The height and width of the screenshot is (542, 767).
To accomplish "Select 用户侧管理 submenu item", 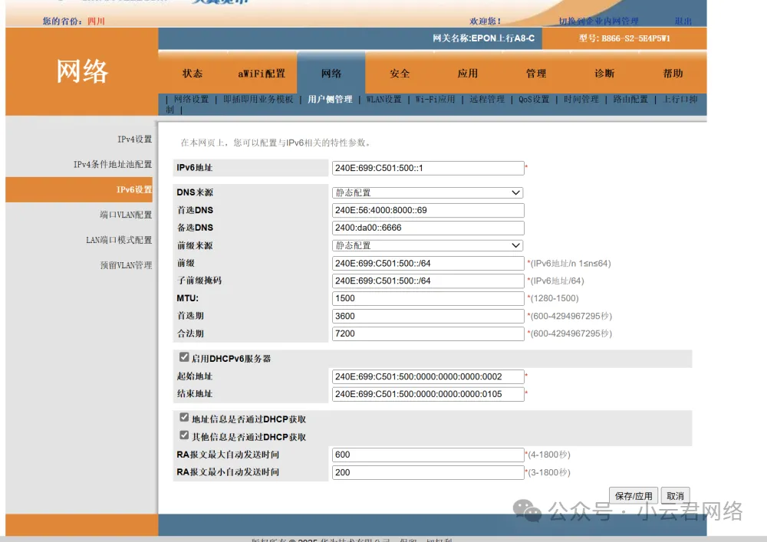I will 330,99.
